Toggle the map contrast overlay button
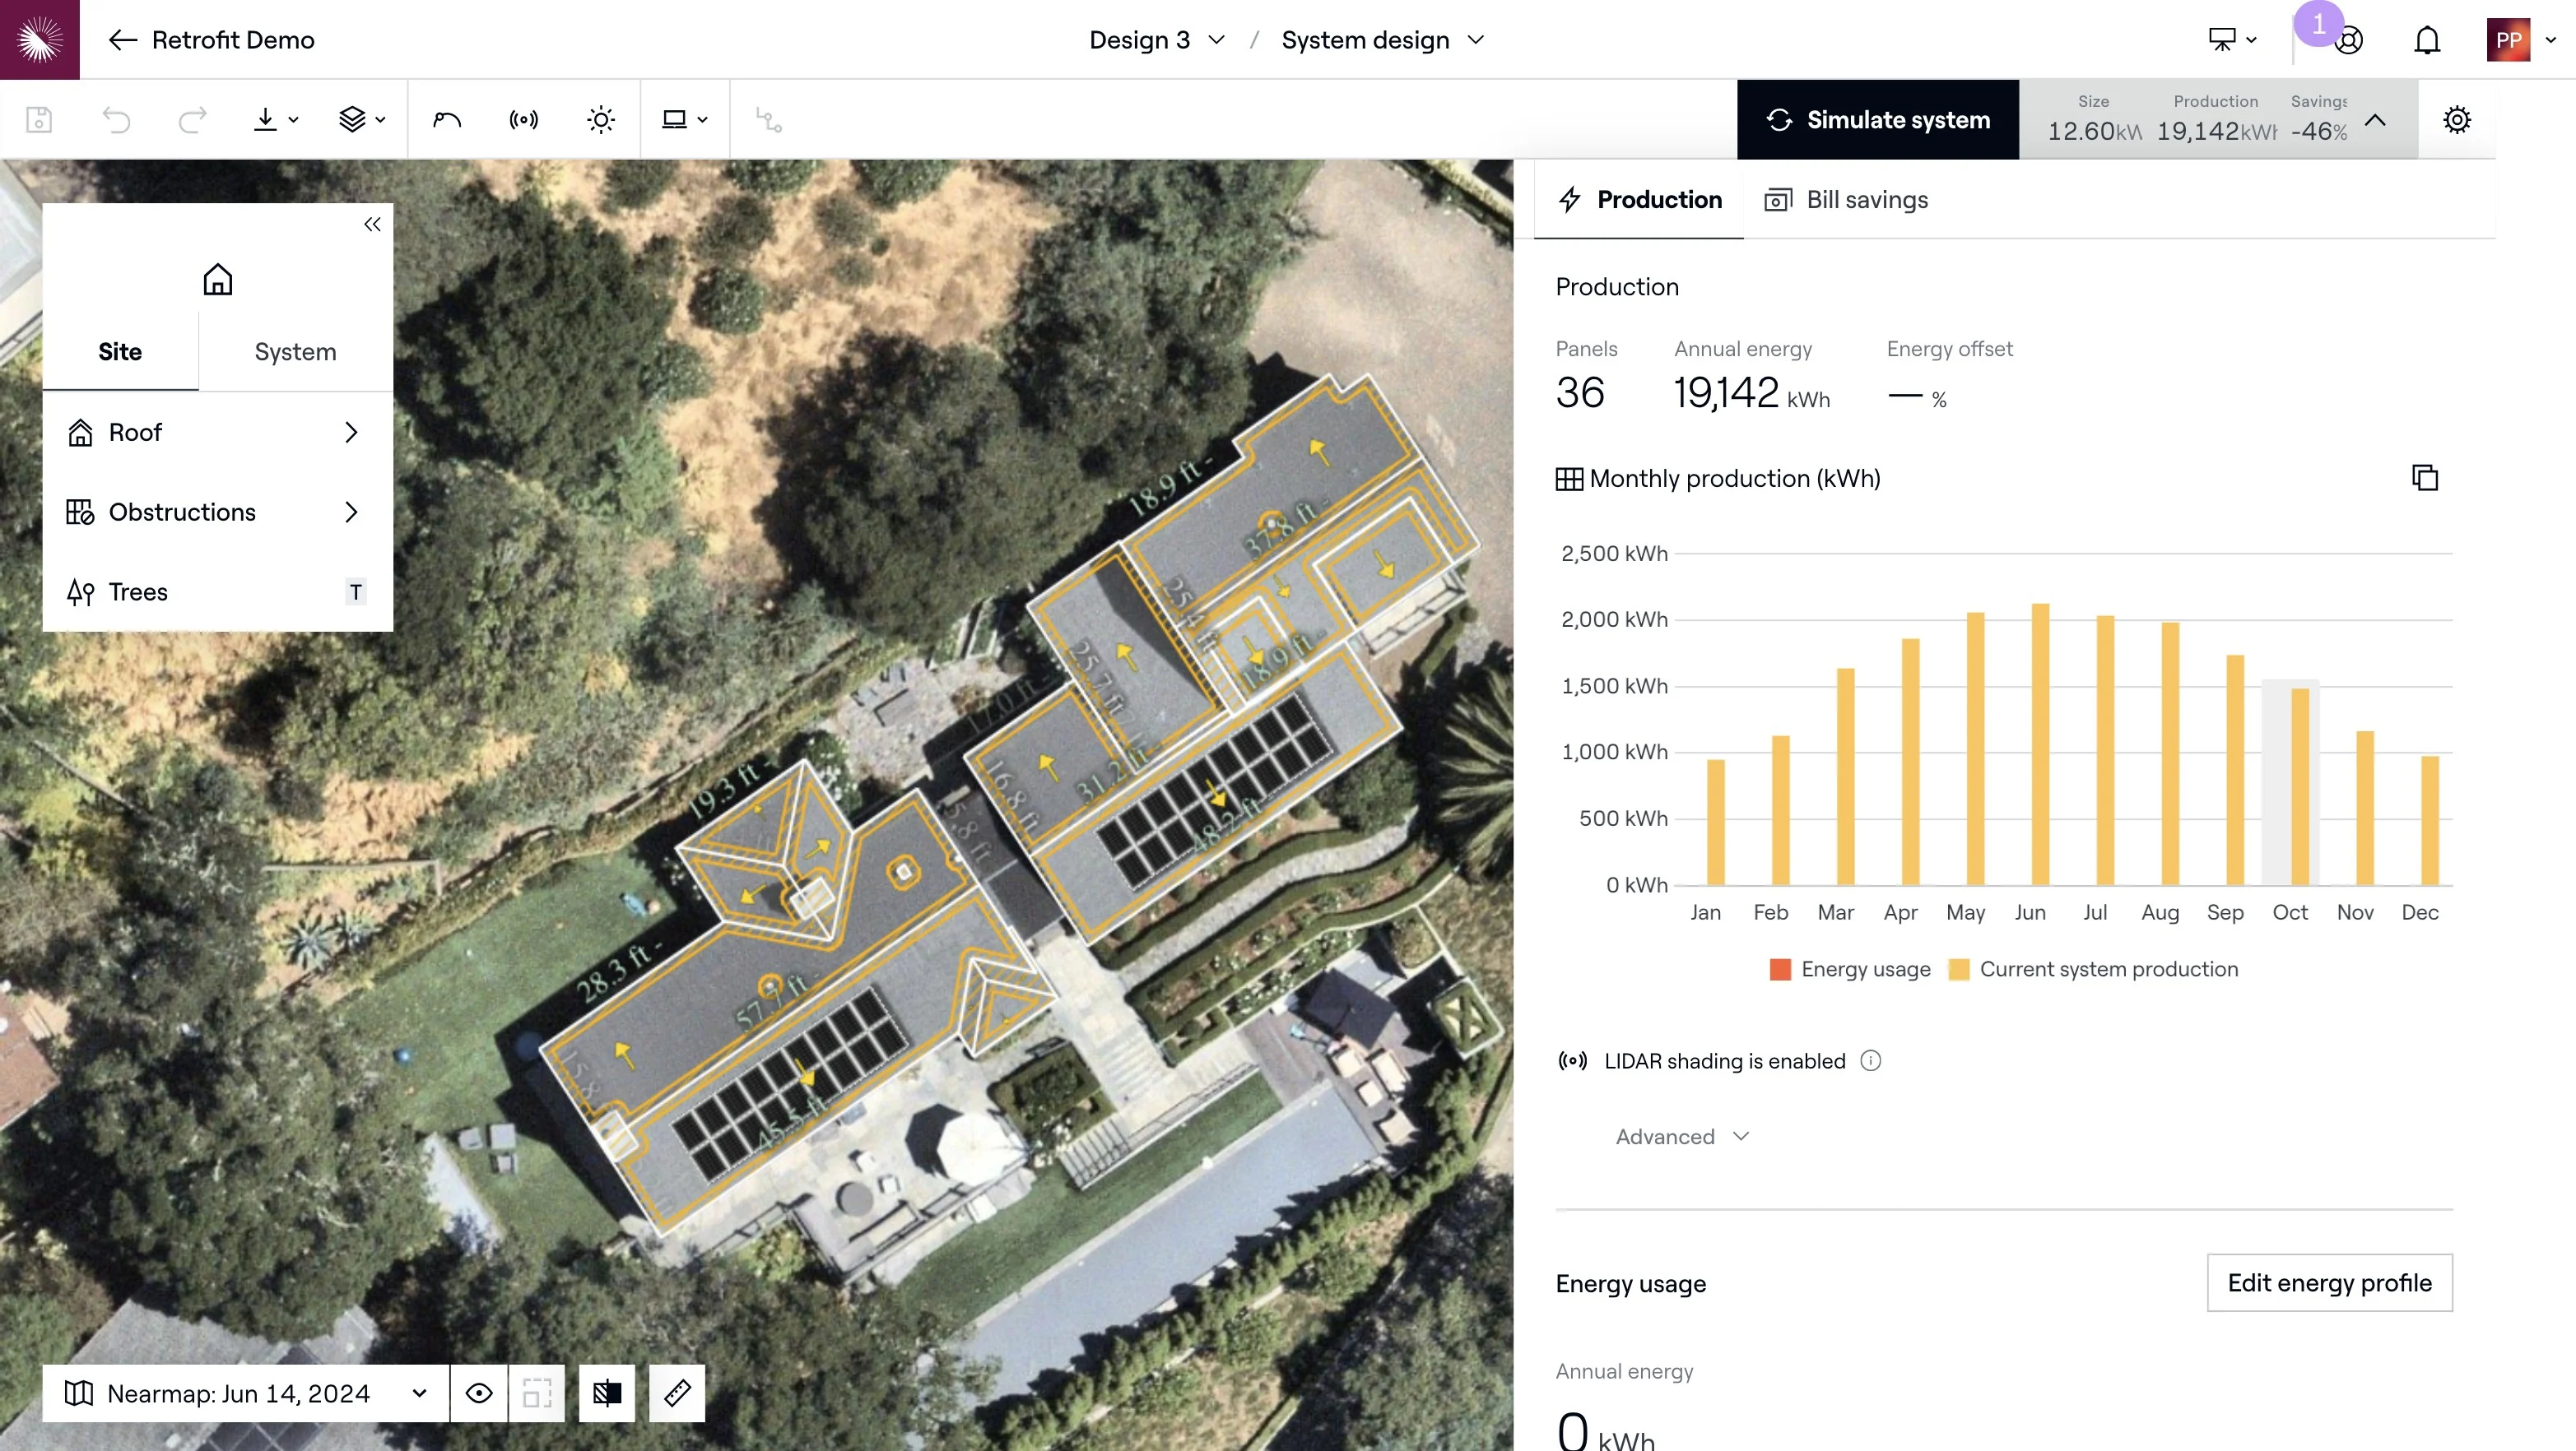Viewport: 2576px width, 1451px height. (x=607, y=1393)
